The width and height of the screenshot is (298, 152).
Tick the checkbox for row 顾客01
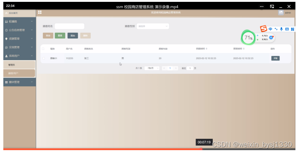[x=44, y=58]
